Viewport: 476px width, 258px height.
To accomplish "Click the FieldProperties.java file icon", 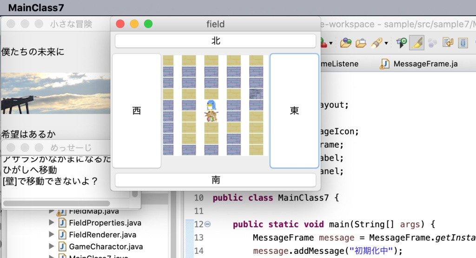I will (x=62, y=223).
